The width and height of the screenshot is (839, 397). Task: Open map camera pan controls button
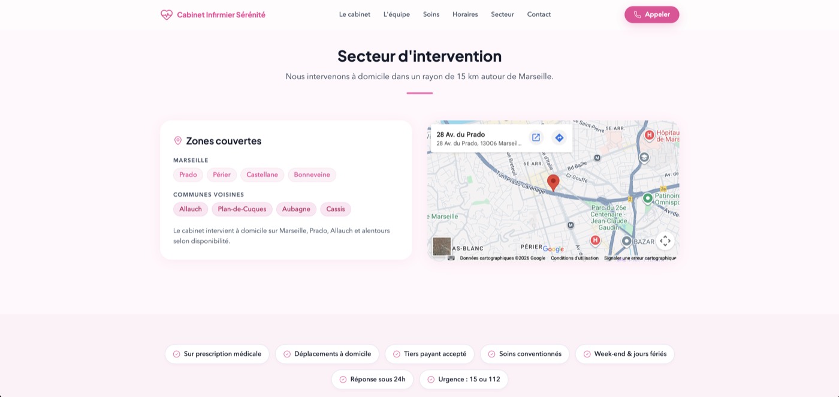click(x=665, y=240)
